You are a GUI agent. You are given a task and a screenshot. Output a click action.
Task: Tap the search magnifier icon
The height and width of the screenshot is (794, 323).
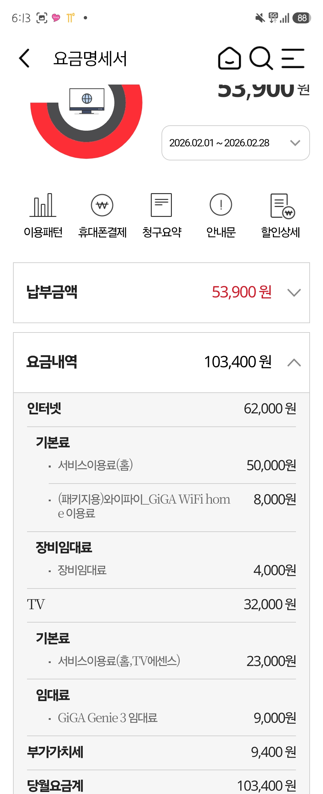(261, 58)
